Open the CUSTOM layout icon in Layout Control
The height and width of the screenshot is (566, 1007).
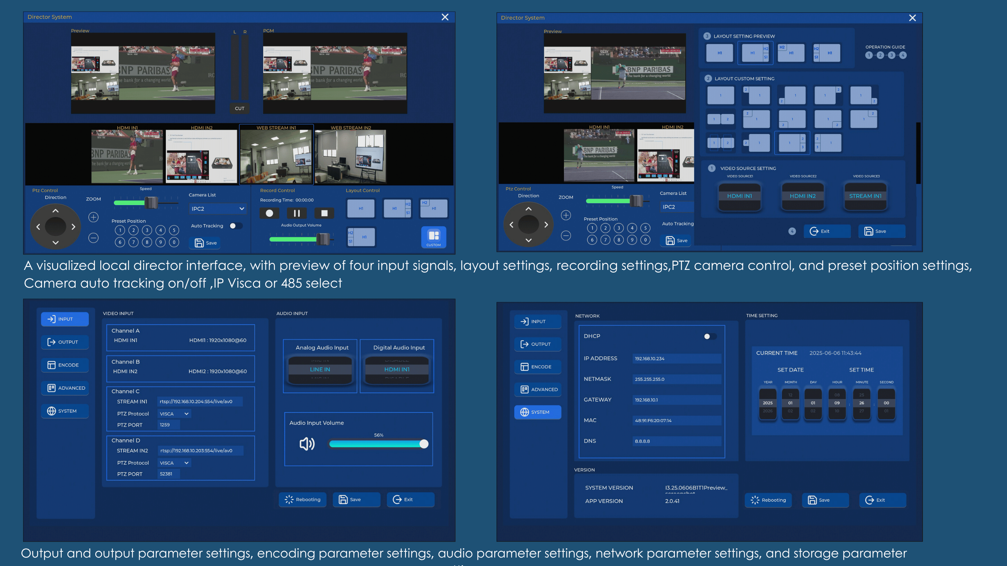point(434,237)
